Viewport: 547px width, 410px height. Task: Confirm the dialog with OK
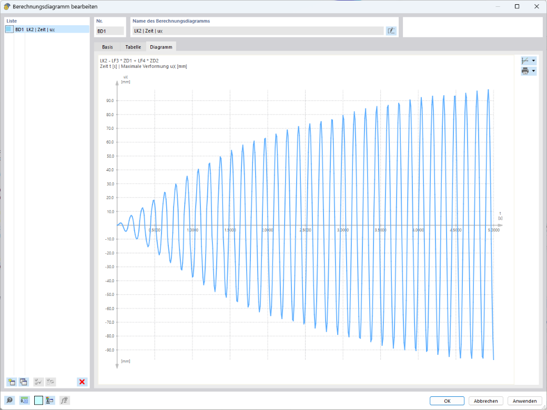coord(447,401)
